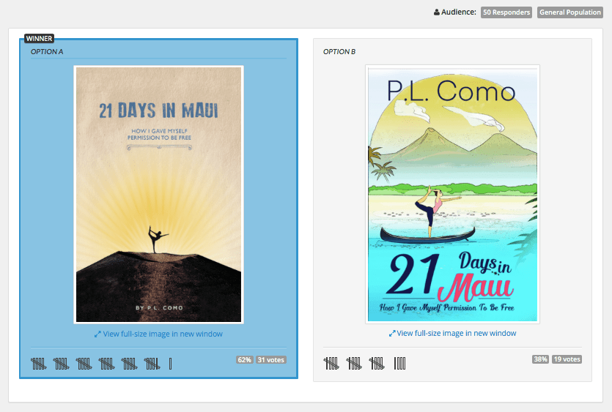Screen dimensions: 612x412
Task: Click the last single tally mark under Option A
Action: tap(170, 363)
